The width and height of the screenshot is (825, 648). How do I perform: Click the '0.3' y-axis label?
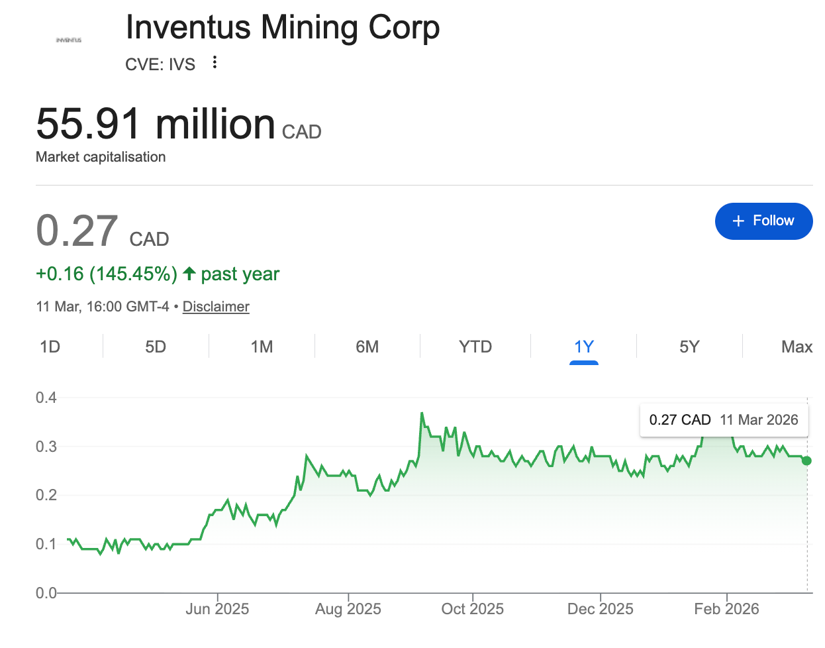tap(46, 447)
